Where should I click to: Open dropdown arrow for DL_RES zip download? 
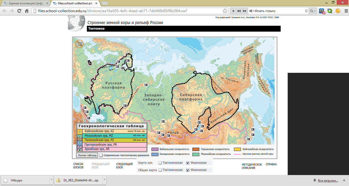pos(104,180)
